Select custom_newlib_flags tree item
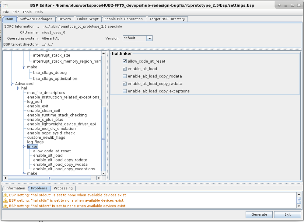This screenshot has width=304, height=222. pos(46,137)
